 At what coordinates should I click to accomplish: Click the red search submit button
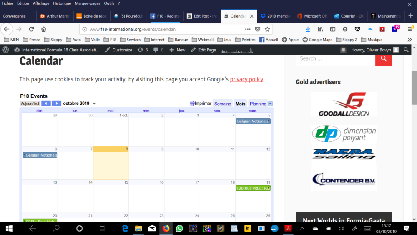384,58
